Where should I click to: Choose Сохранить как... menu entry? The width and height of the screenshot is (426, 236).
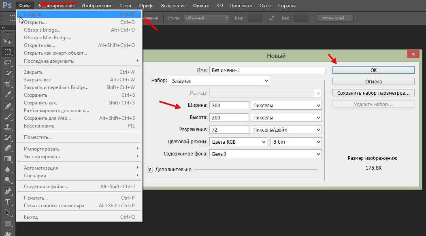(x=79, y=103)
